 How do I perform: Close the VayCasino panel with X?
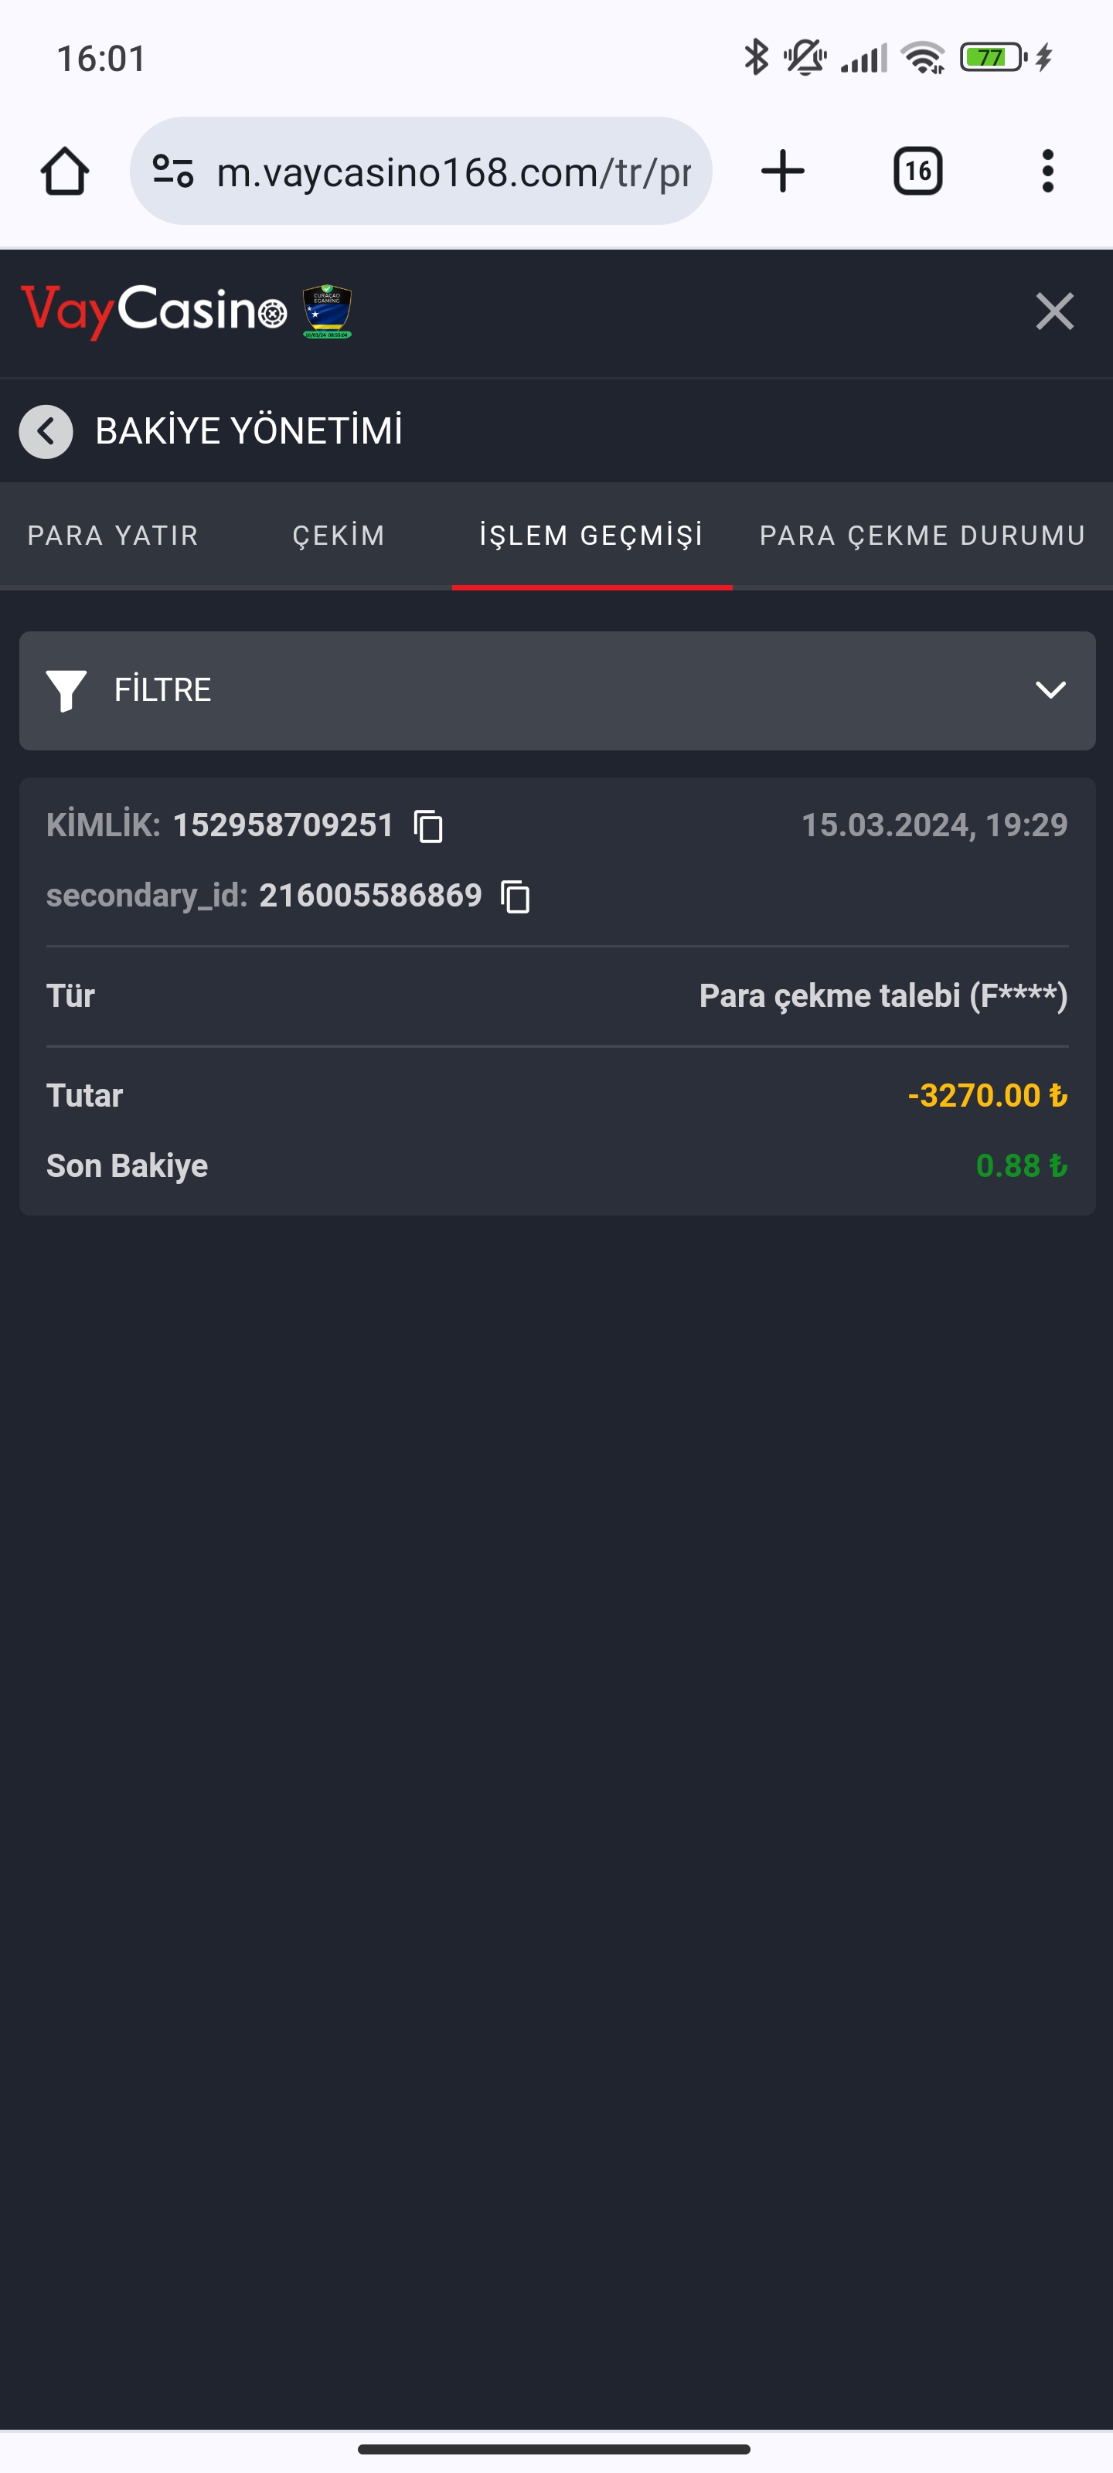coord(1054,311)
